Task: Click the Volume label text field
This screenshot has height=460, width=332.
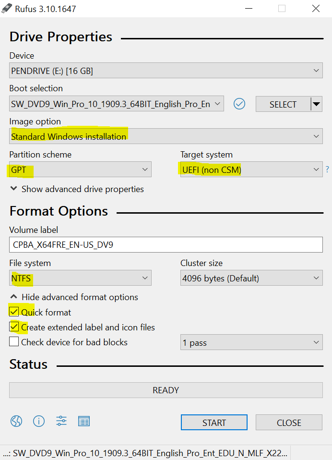Action: pos(166,245)
